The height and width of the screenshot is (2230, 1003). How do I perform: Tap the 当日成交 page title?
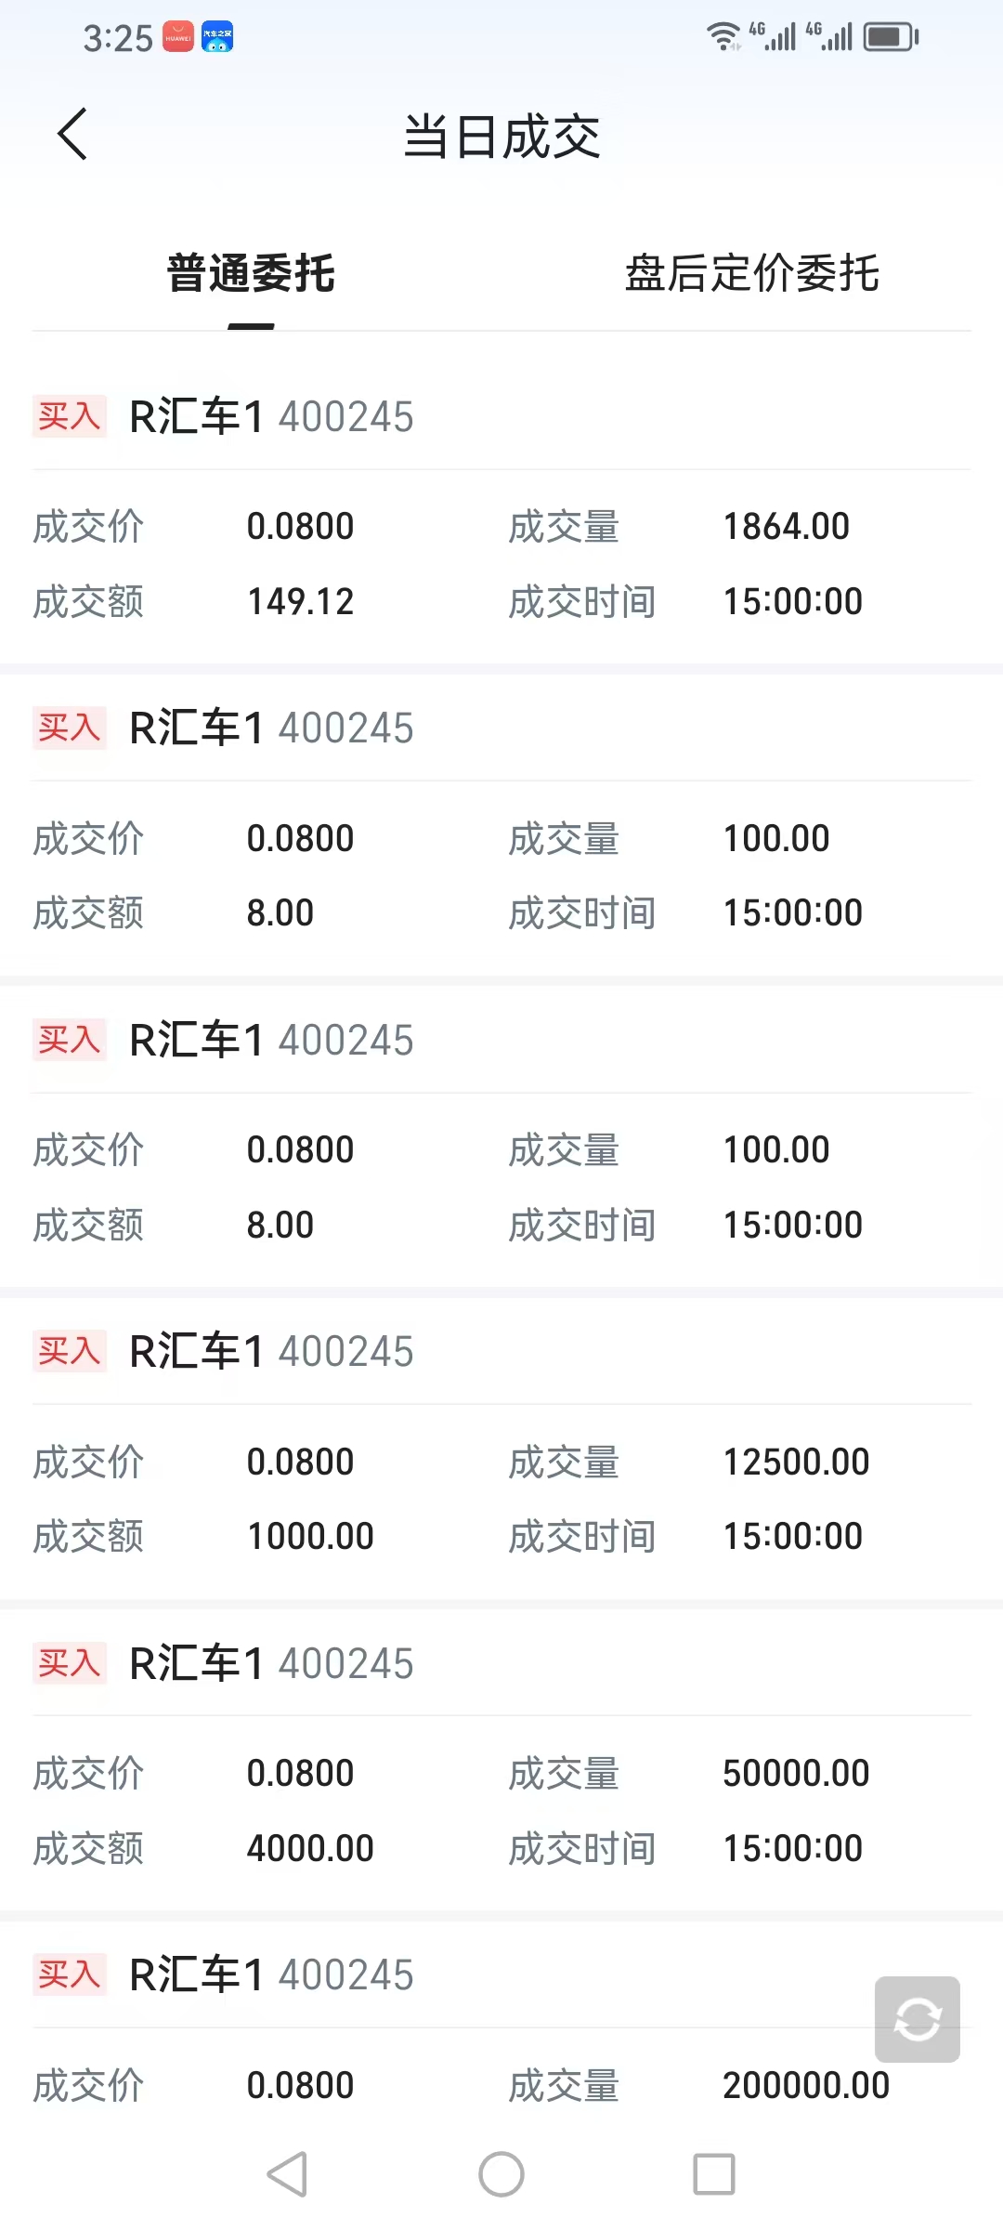[501, 137]
